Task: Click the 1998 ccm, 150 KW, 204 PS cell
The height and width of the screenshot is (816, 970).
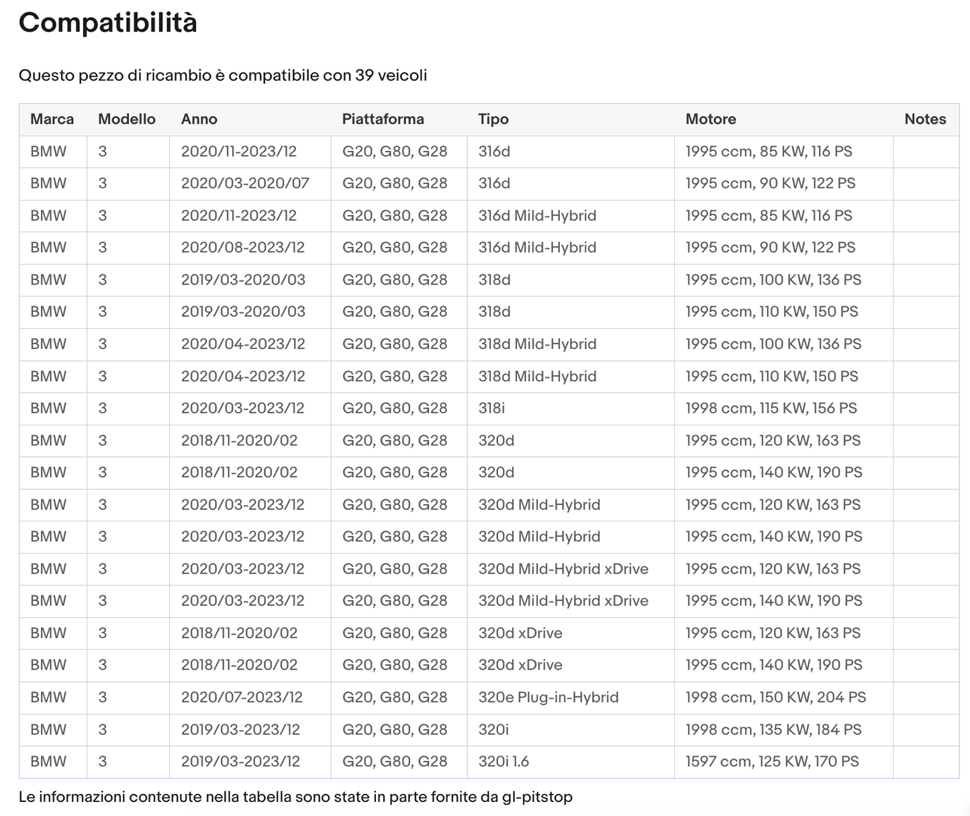Action: 783,698
